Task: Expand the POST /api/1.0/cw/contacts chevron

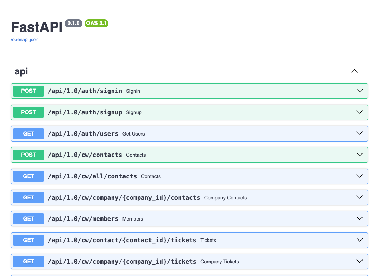Action: 360,154
